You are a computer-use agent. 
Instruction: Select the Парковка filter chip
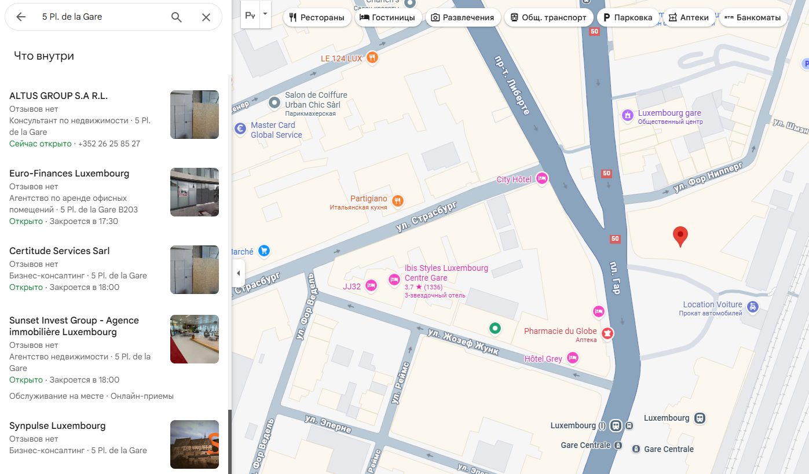tap(628, 17)
